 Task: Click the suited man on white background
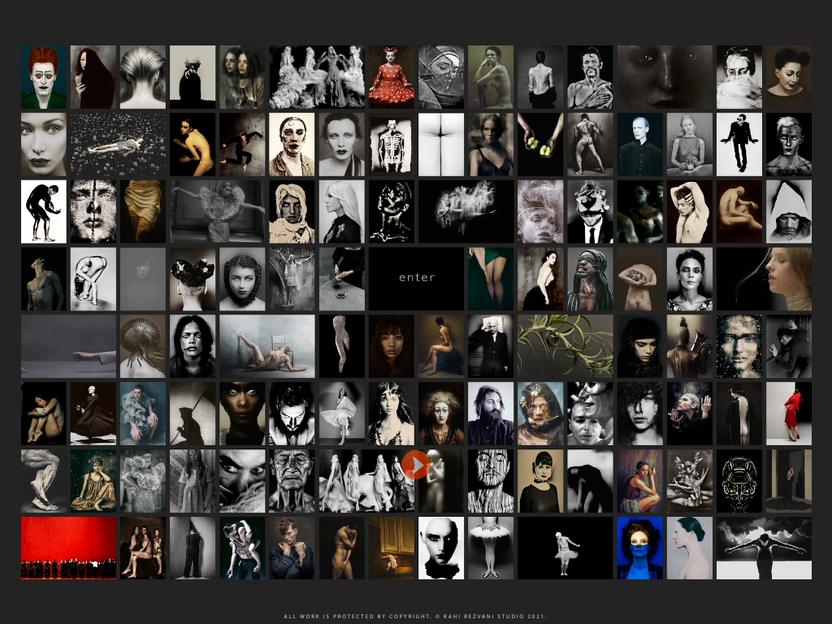click(739, 145)
